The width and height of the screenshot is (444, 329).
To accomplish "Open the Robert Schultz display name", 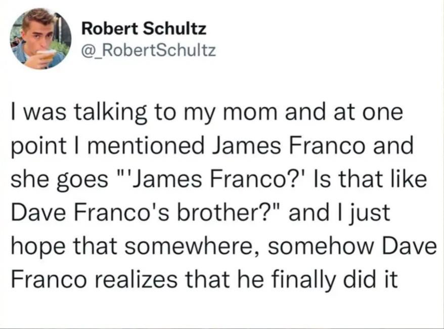I will (144, 30).
